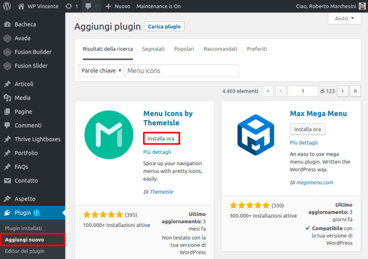Switch to the Popolari tab

pos(184,49)
